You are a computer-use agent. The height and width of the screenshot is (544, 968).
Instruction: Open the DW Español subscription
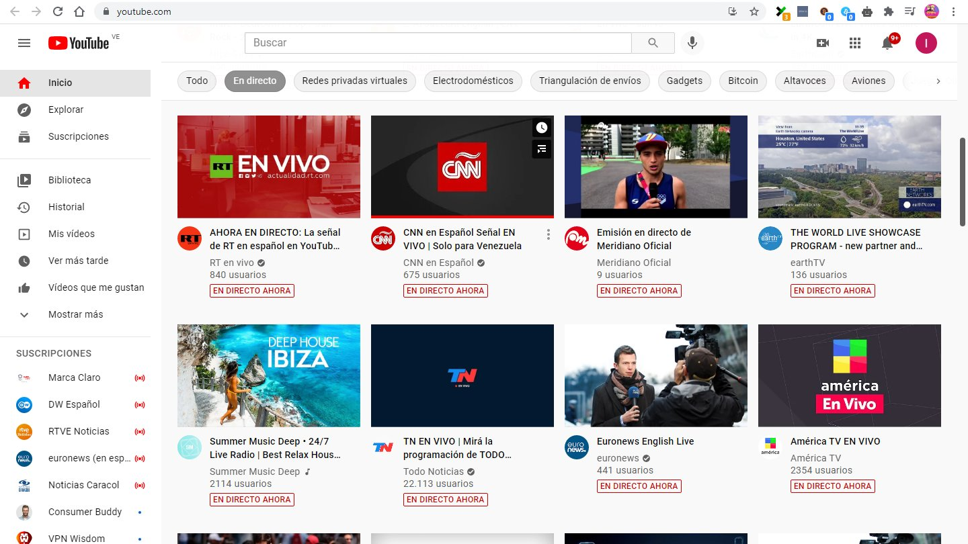(x=75, y=404)
